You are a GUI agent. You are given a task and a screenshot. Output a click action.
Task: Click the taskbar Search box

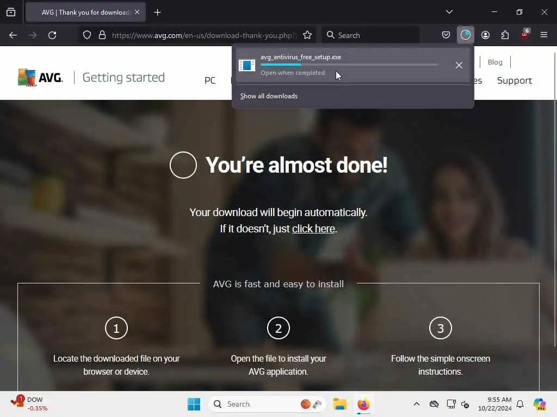267,404
